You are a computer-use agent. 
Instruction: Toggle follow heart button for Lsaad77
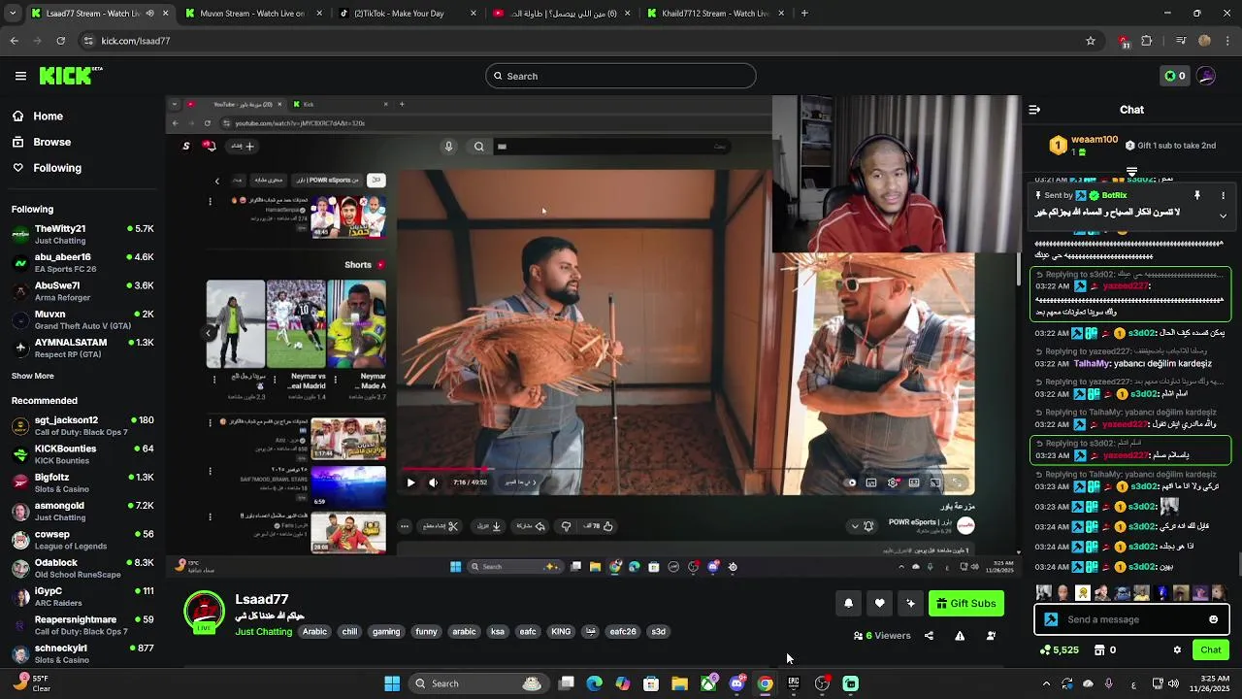(879, 603)
